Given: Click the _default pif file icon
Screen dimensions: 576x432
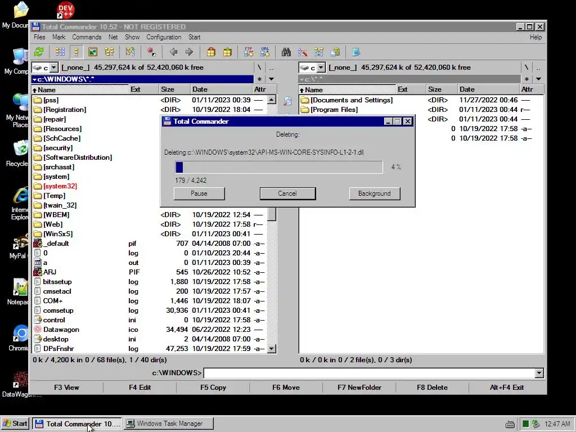Looking at the screenshot, I should pos(38,243).
